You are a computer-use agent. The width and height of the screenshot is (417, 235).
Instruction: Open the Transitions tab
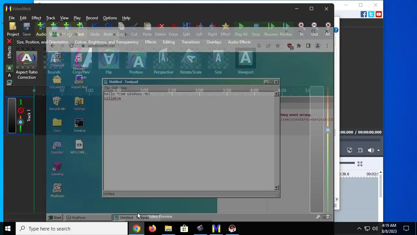pyautogui.click(x=191, y=42)
